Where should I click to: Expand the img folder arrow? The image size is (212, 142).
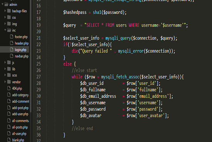5,23
